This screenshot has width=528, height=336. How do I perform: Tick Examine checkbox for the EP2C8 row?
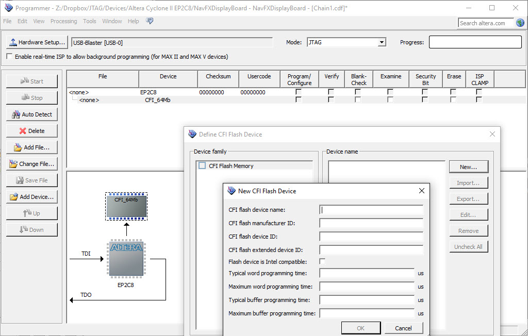click(x=390, y=92)
